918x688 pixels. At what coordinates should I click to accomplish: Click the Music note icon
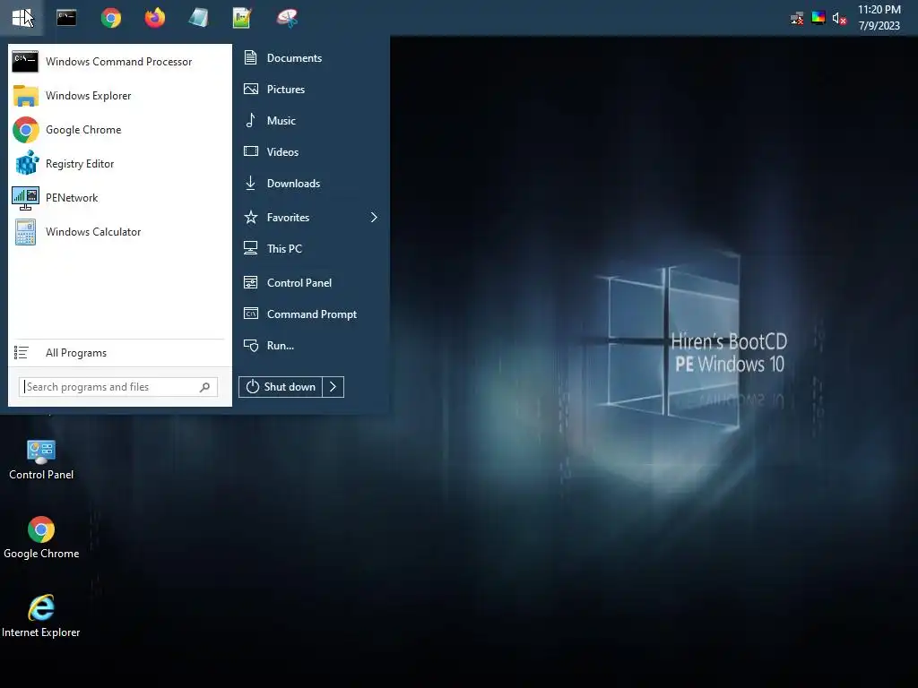pos(251,120)
